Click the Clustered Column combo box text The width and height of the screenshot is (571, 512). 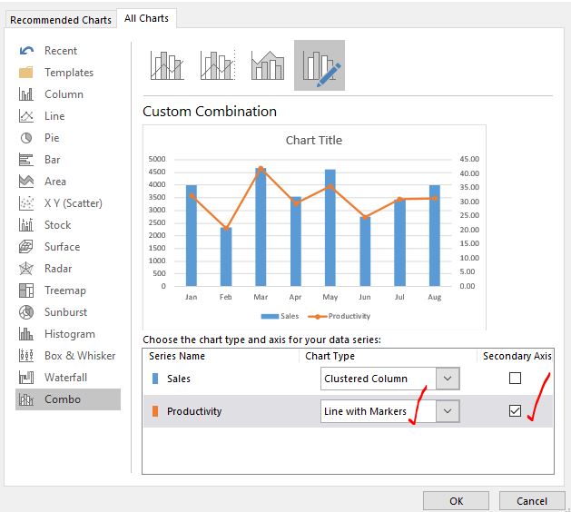point(366,379)
